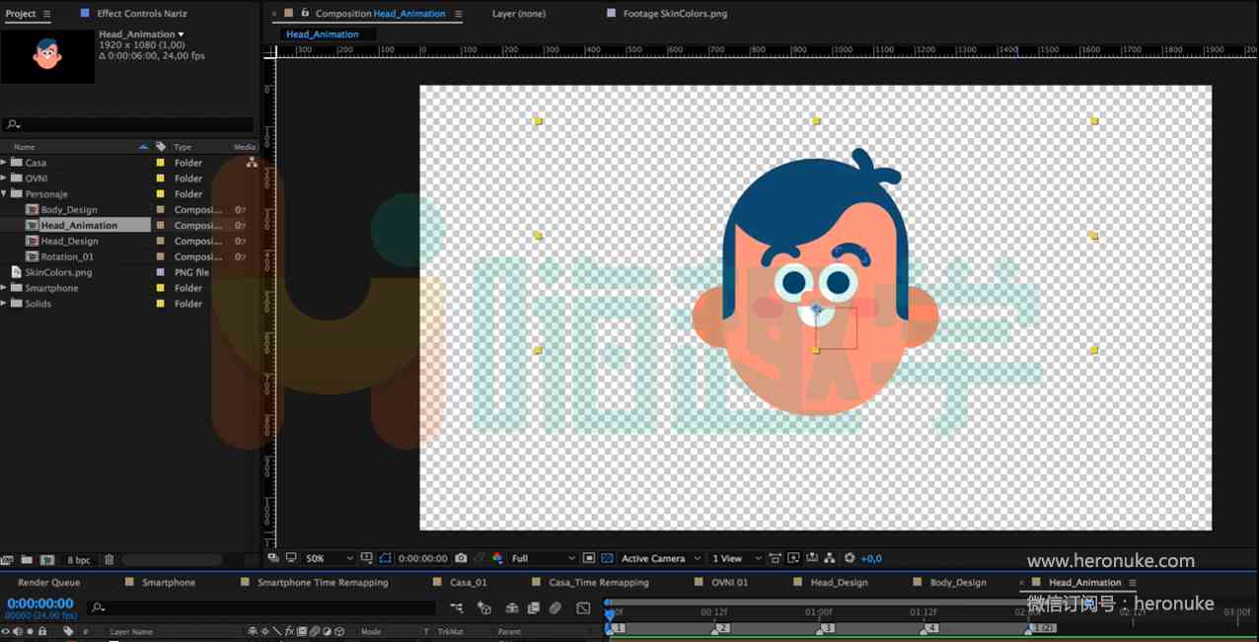Expand the Smartphone folder in Project panel
The width and height of the screenshot is (1259, 642).
click(x=4, y=288)
